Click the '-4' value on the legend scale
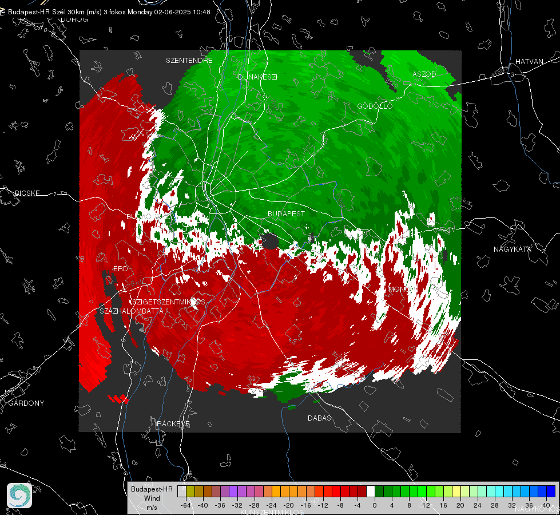Image resolution: width=560 pixels, height=515 pixels. (x=358, y=505)
